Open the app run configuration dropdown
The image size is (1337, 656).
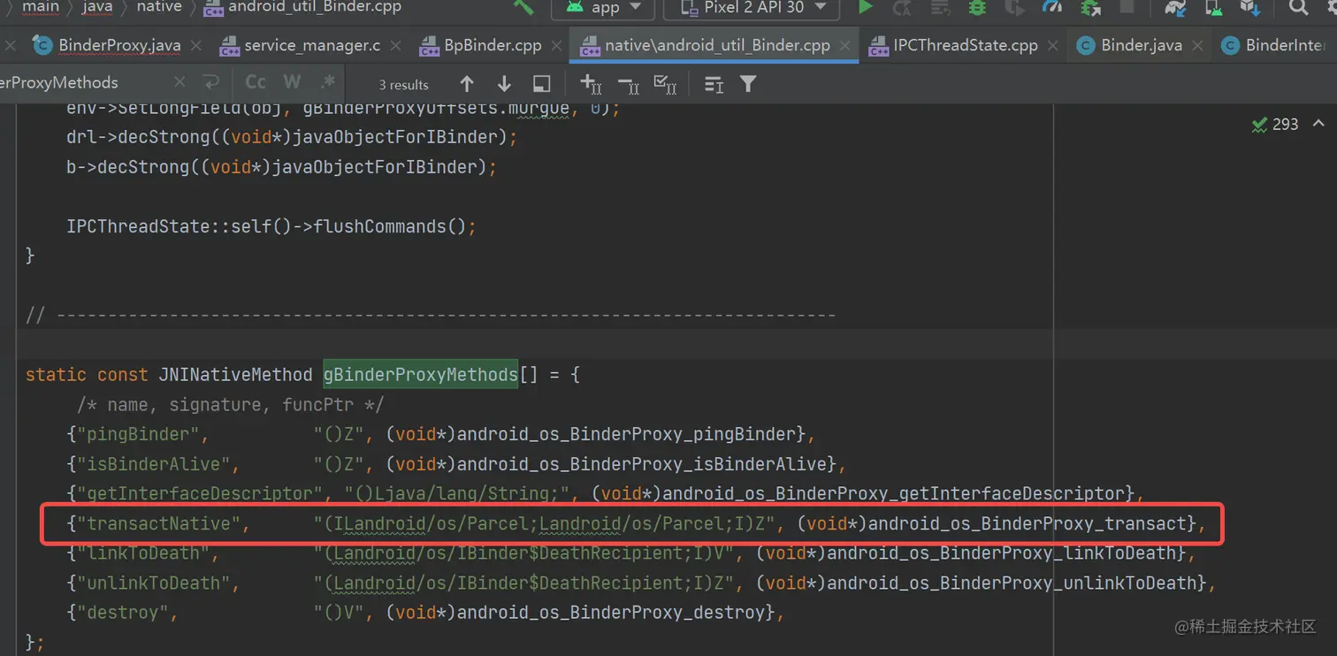pyautogui.click(x=602, y=8)
